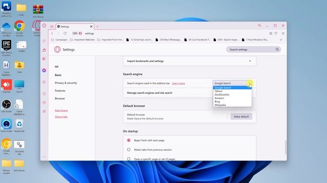The height and width of the screenshot is (183, 327).
Task: Open the sidebar settings gear icon
Action: click(44, 111)
